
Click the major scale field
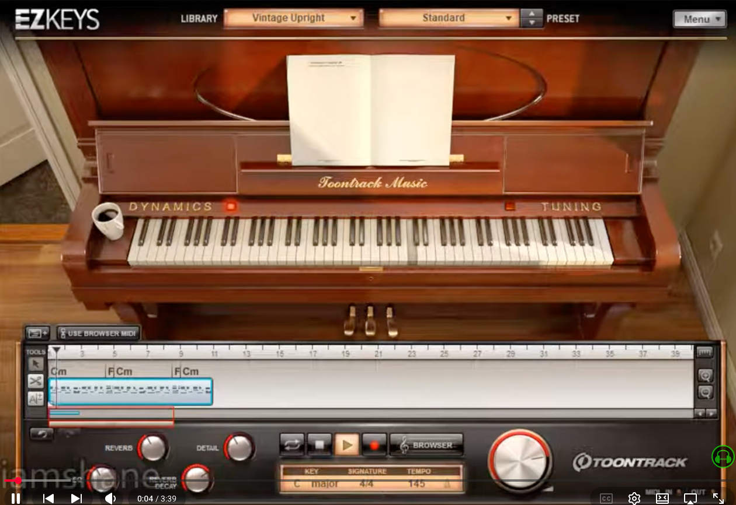(x=325, y=484)
